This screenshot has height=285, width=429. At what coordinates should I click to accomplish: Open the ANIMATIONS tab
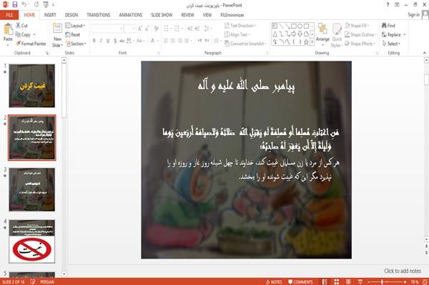(x=131, y=15)
